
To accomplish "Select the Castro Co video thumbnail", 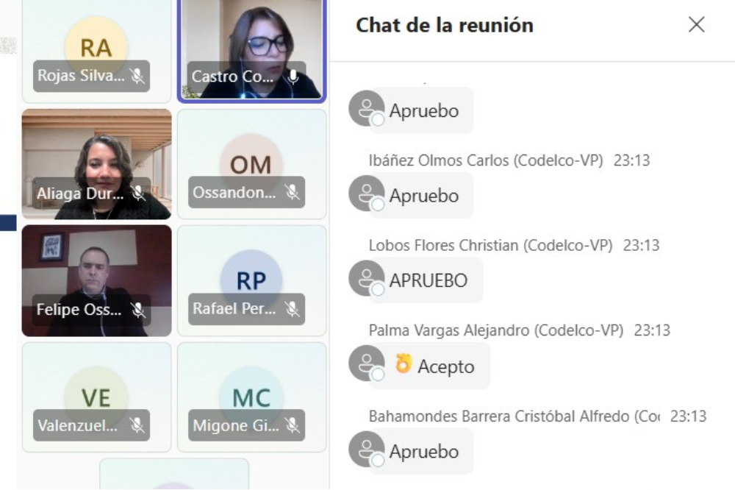I will coord(251,49).
